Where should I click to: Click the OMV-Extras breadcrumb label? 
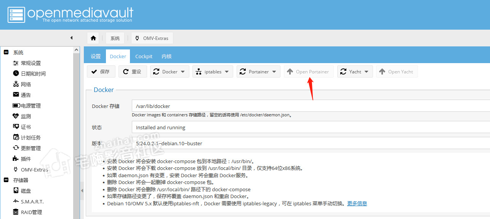[156, 38]
